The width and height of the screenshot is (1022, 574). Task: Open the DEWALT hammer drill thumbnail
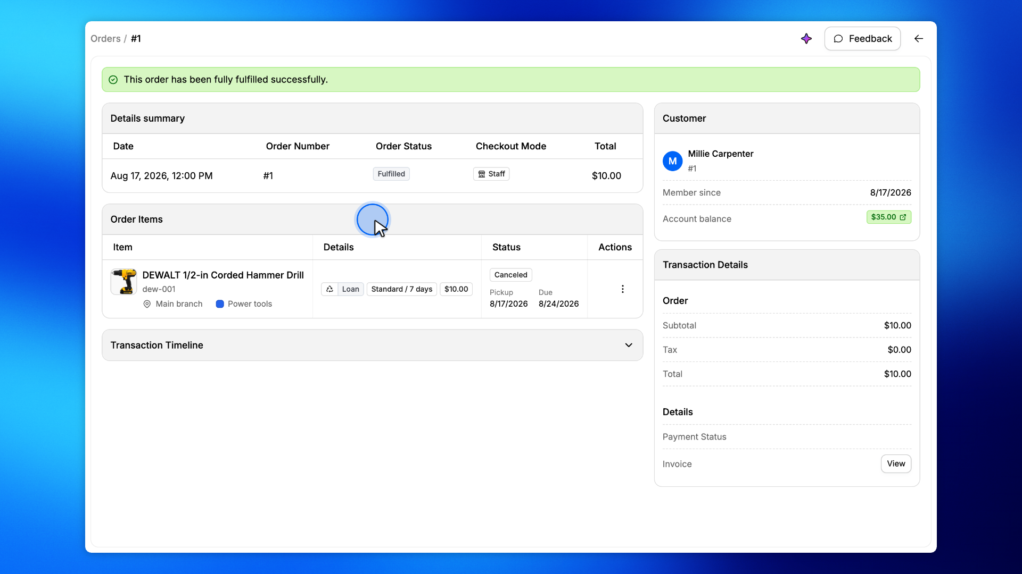123,282
